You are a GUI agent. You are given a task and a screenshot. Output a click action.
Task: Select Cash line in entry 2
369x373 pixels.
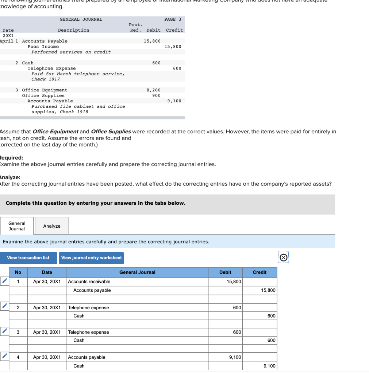click(x=137, y=316)
